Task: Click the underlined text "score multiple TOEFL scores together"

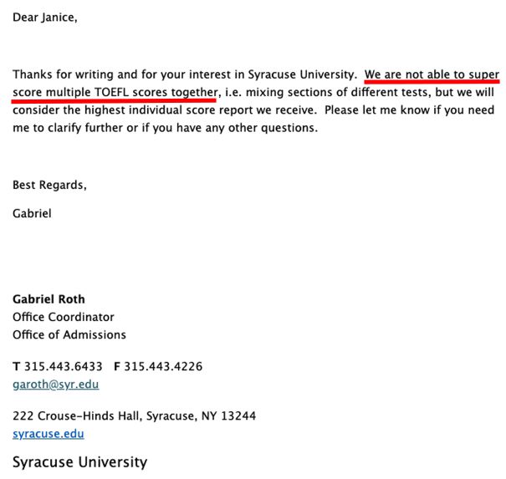Action: point(115,92)
